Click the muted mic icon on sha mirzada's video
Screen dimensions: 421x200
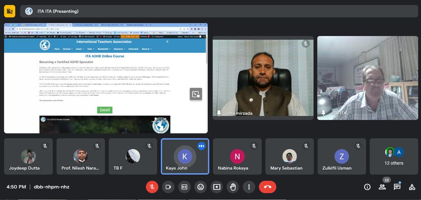pyautogui.click(x=306, y=44)
